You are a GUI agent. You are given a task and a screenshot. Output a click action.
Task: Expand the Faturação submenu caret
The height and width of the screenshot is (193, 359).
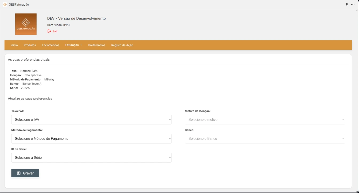82,45
